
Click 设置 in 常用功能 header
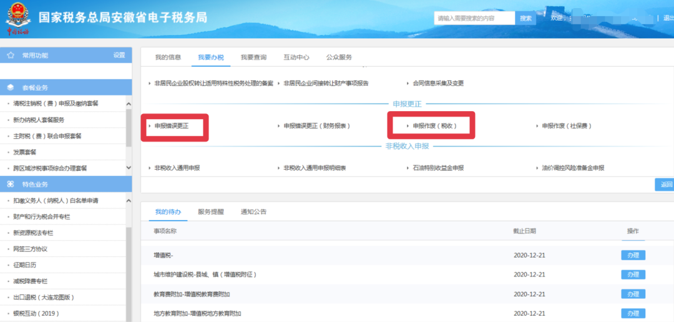coord(119,56)
